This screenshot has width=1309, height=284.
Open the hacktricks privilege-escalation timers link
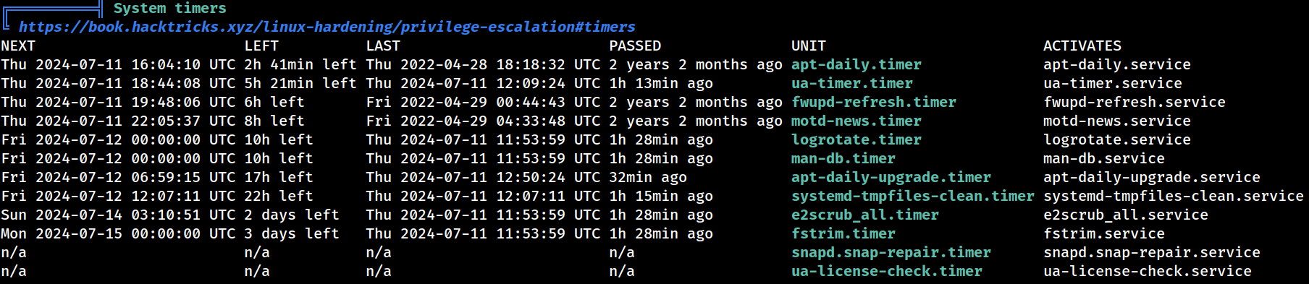[327, 27]
